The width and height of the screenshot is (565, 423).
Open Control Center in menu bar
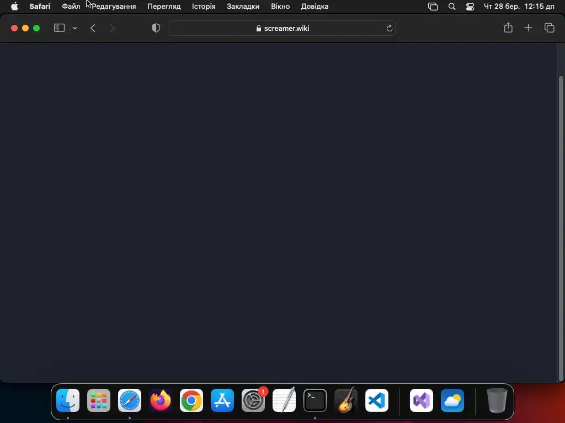point(470,7)
